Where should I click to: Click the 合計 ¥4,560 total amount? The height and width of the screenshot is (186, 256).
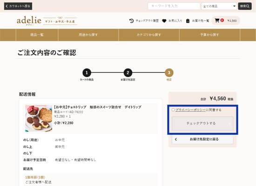click(x=216, y=99)
